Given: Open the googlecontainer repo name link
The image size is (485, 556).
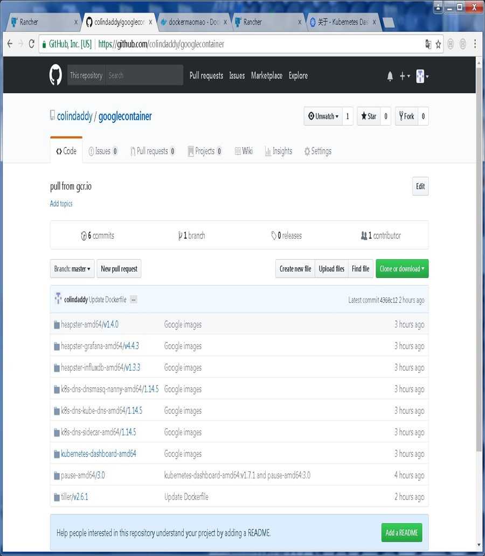Looking at the screenshot, I should click(x=125, y=116).
